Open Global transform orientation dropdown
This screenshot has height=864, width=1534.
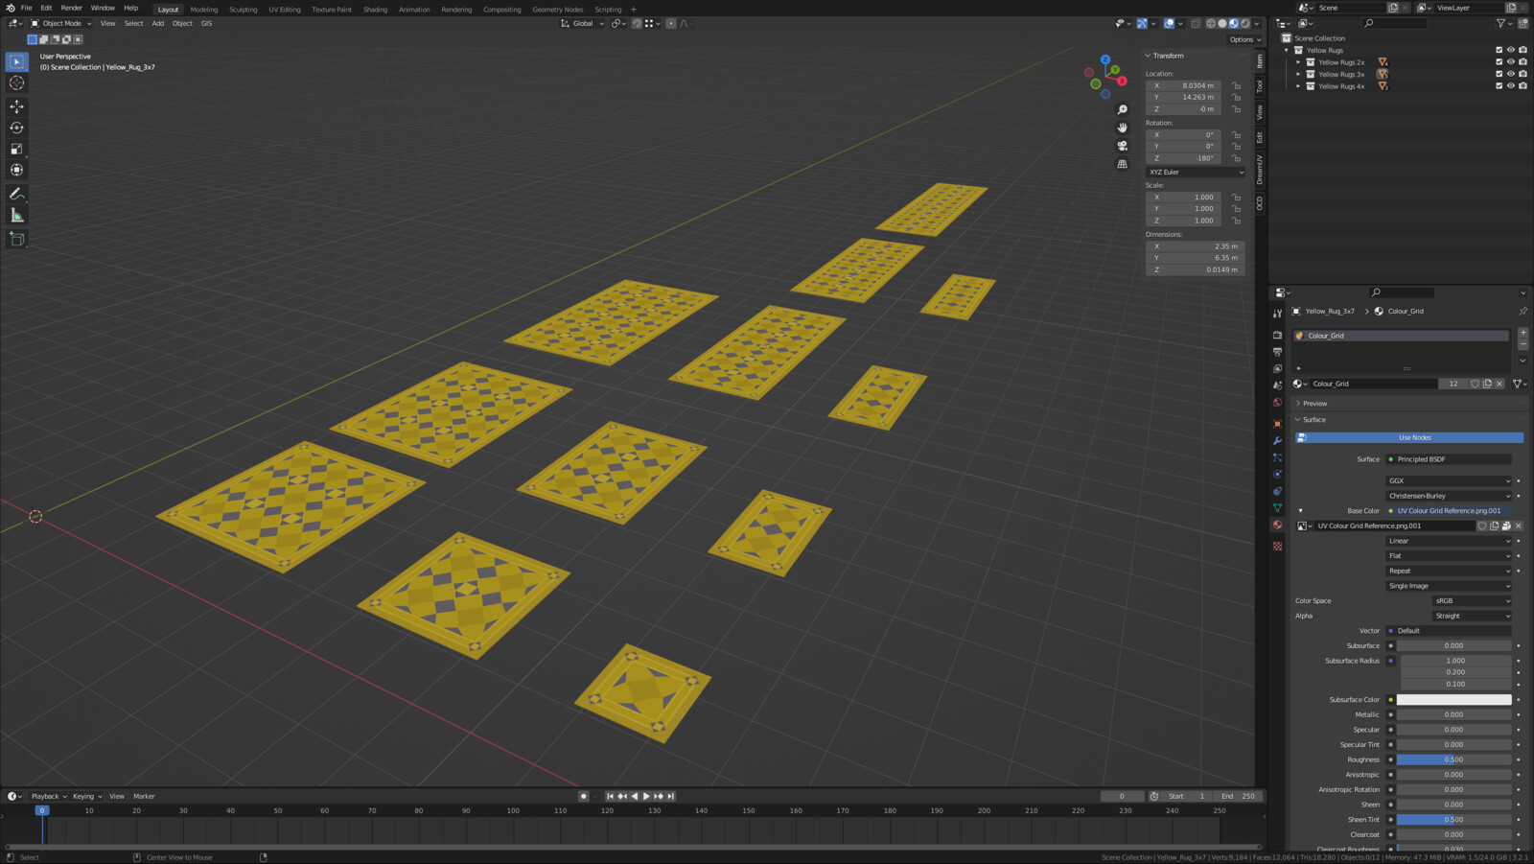tap(583, 23)
